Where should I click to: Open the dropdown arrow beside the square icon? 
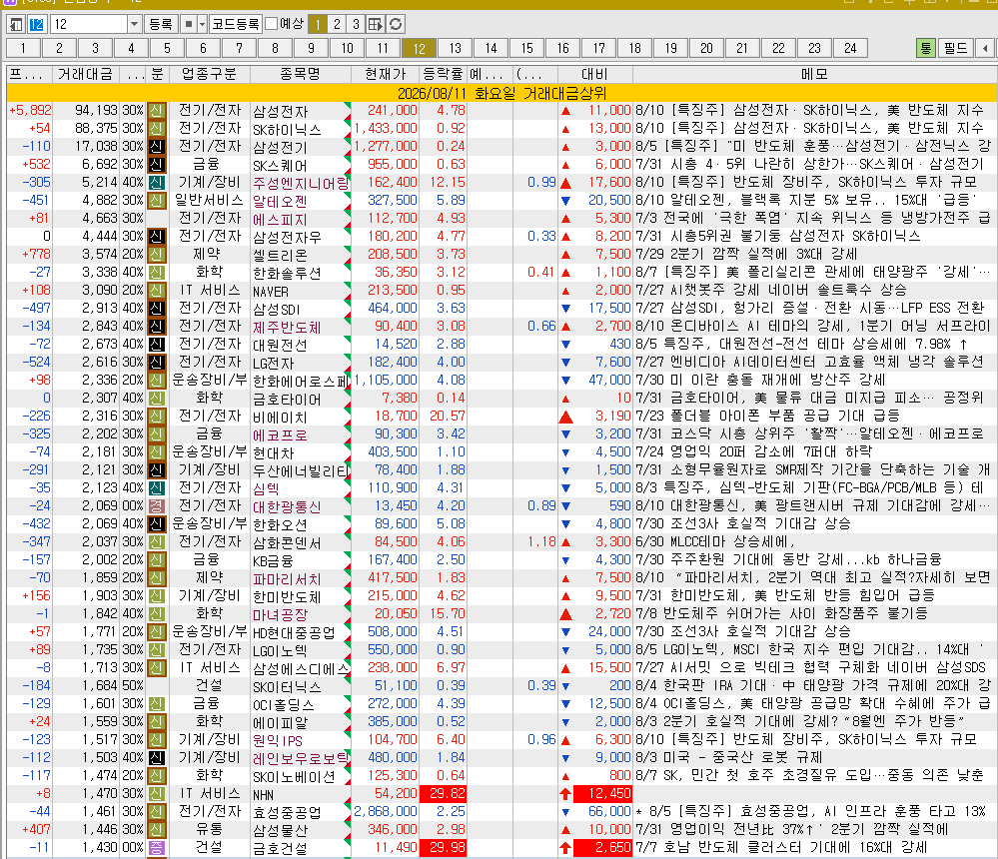[203, 24]
